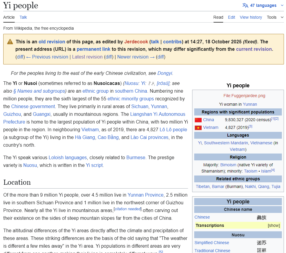Open the Loloish languages link
Viewport: 286px width, 253px height.
[68, 157]
